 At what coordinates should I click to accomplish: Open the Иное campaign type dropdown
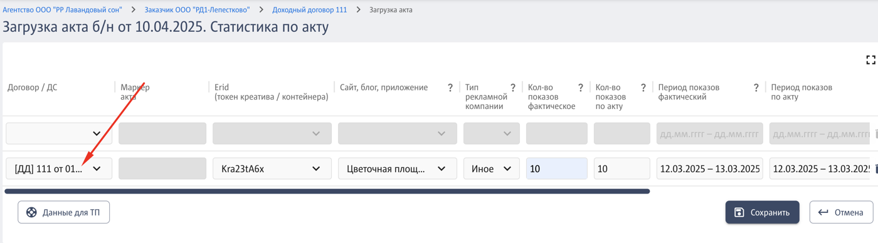tap(492, 168)
